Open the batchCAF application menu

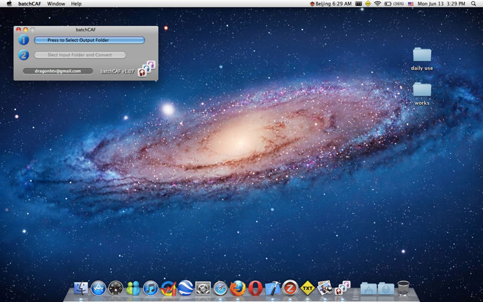point(30,4)
